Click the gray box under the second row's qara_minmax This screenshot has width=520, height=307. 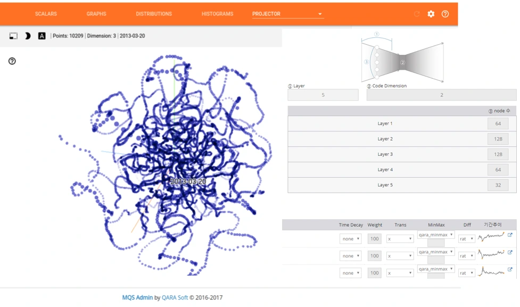[436, 260]
